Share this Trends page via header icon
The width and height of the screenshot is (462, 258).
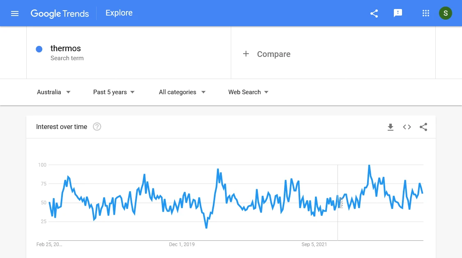click(374, 14)
